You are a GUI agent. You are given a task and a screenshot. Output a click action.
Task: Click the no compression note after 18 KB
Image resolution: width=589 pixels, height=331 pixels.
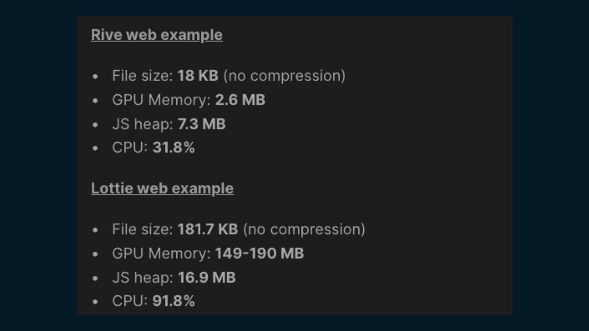click(x=284, y=76)
